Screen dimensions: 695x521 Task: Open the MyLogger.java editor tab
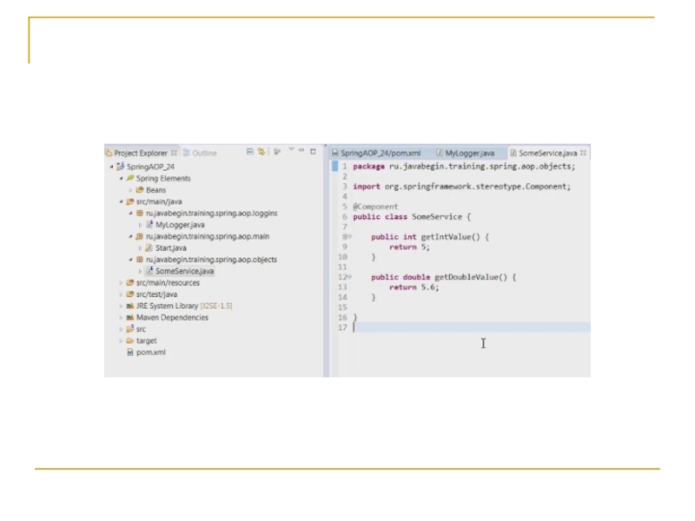[465, 153]
